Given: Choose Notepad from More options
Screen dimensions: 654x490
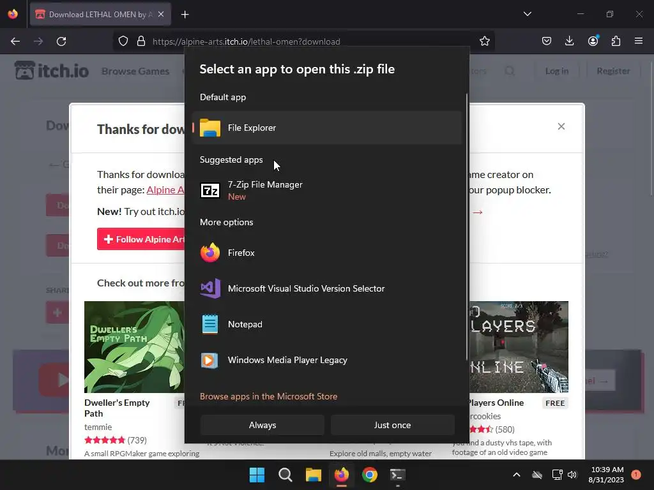Looking at the screenshot, I should 327,324.
